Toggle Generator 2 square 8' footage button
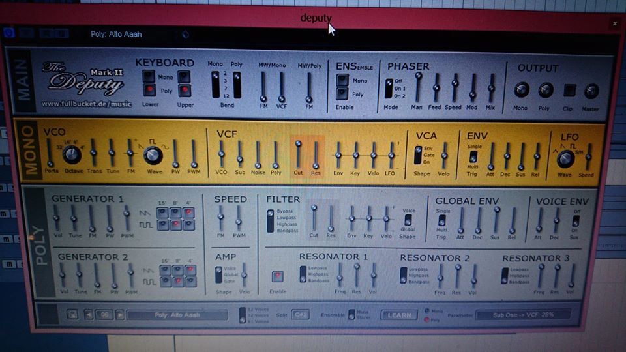This screenshot has height=352, width=626. coord(178,282)
